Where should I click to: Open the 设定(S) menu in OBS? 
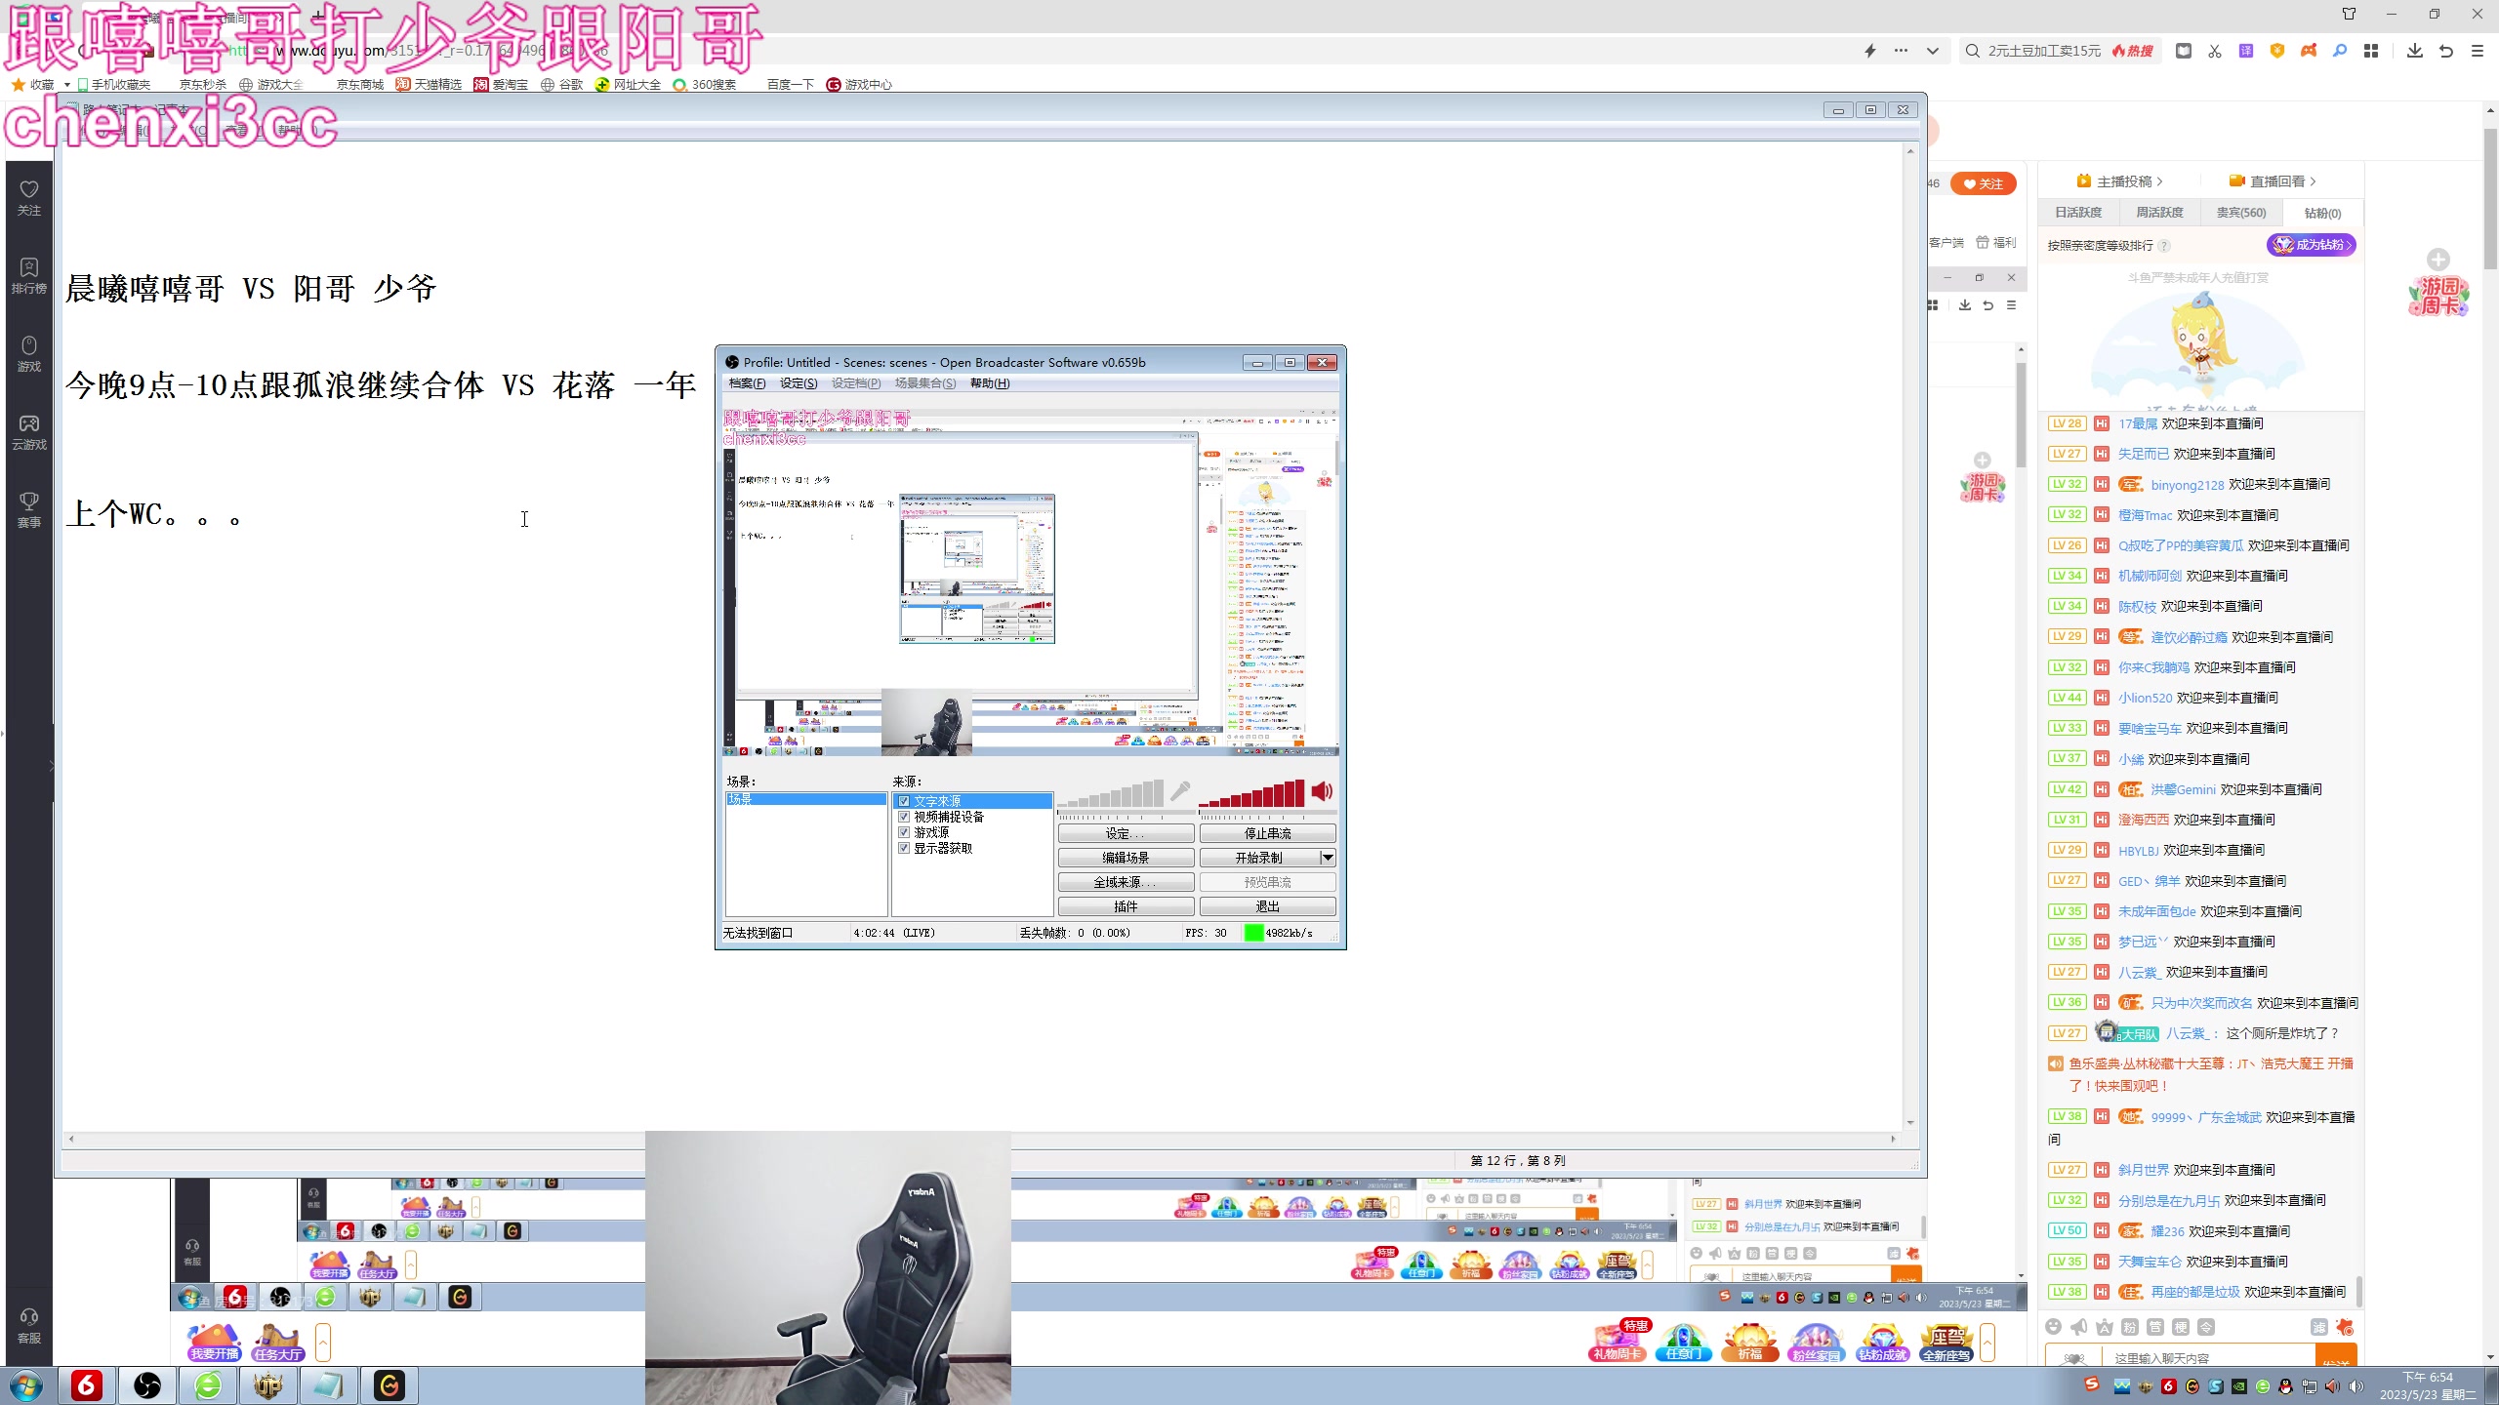click(798, 383)
